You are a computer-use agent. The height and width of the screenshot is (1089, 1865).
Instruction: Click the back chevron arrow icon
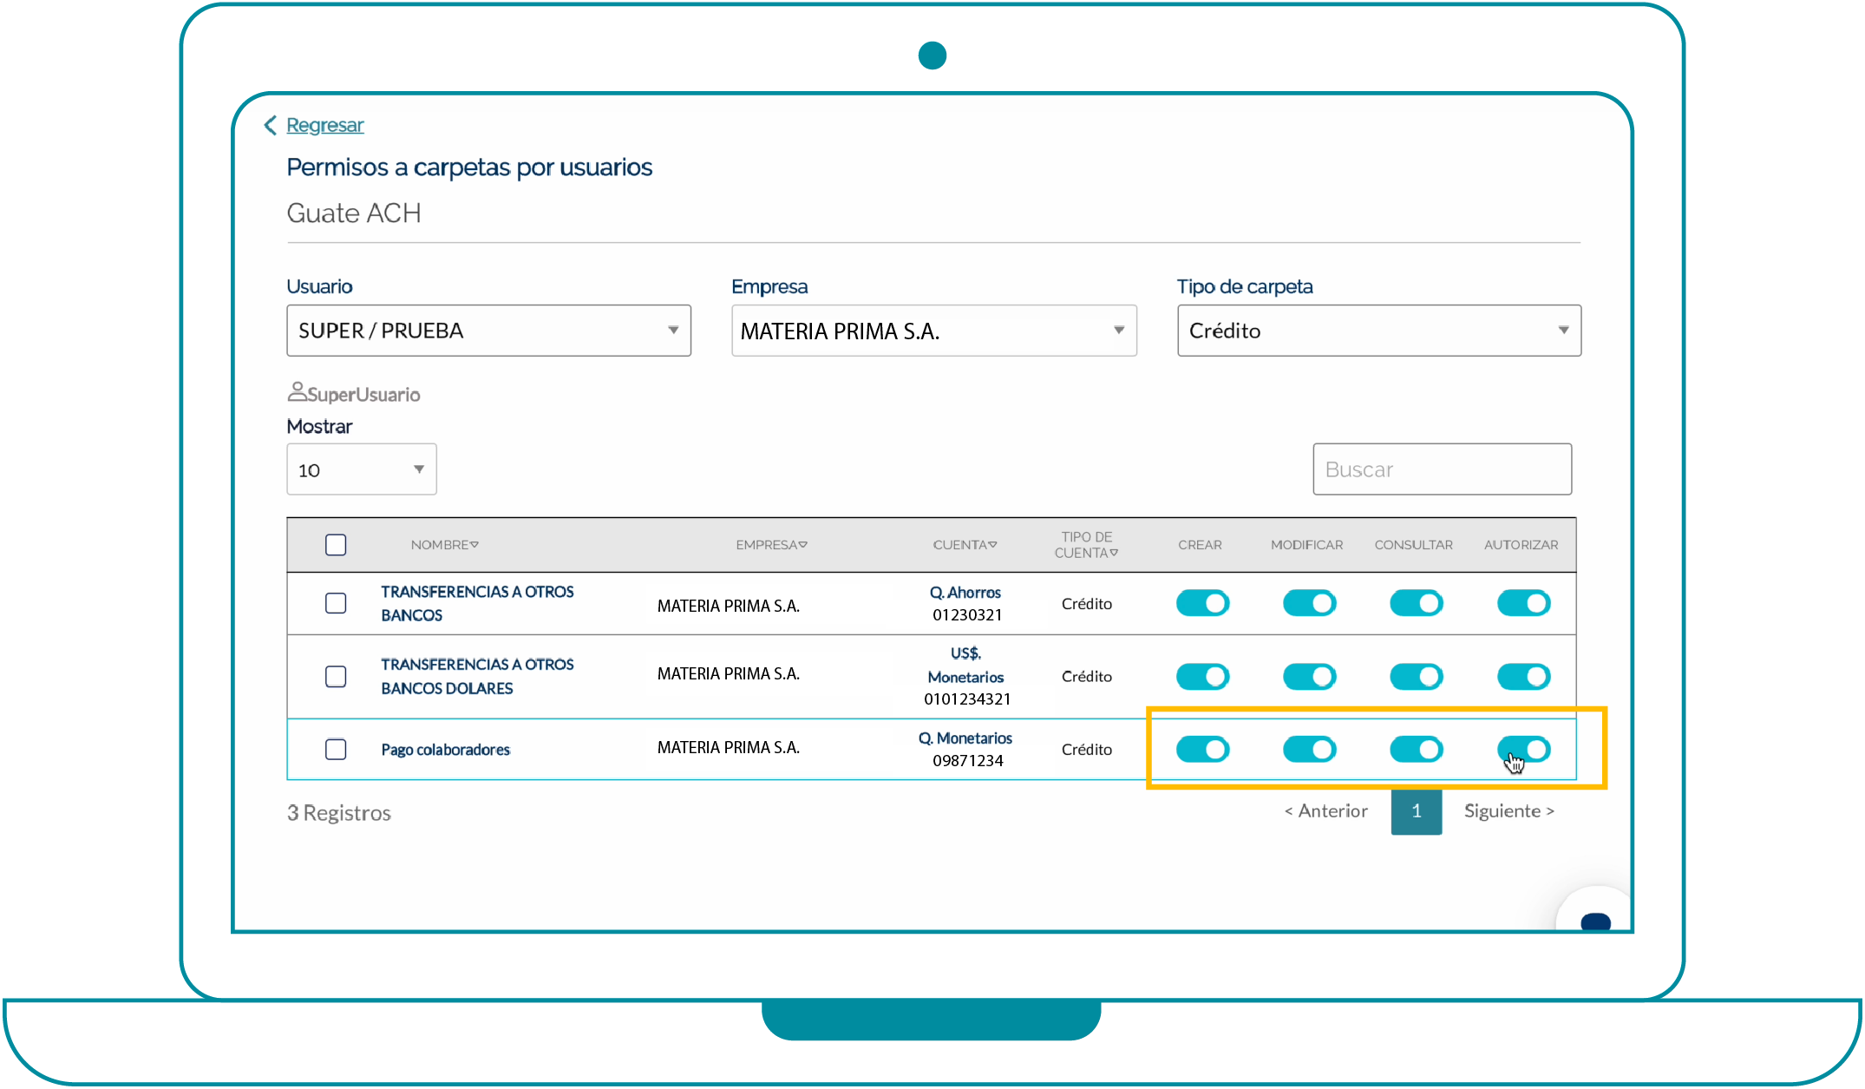[x=270, y=125]
